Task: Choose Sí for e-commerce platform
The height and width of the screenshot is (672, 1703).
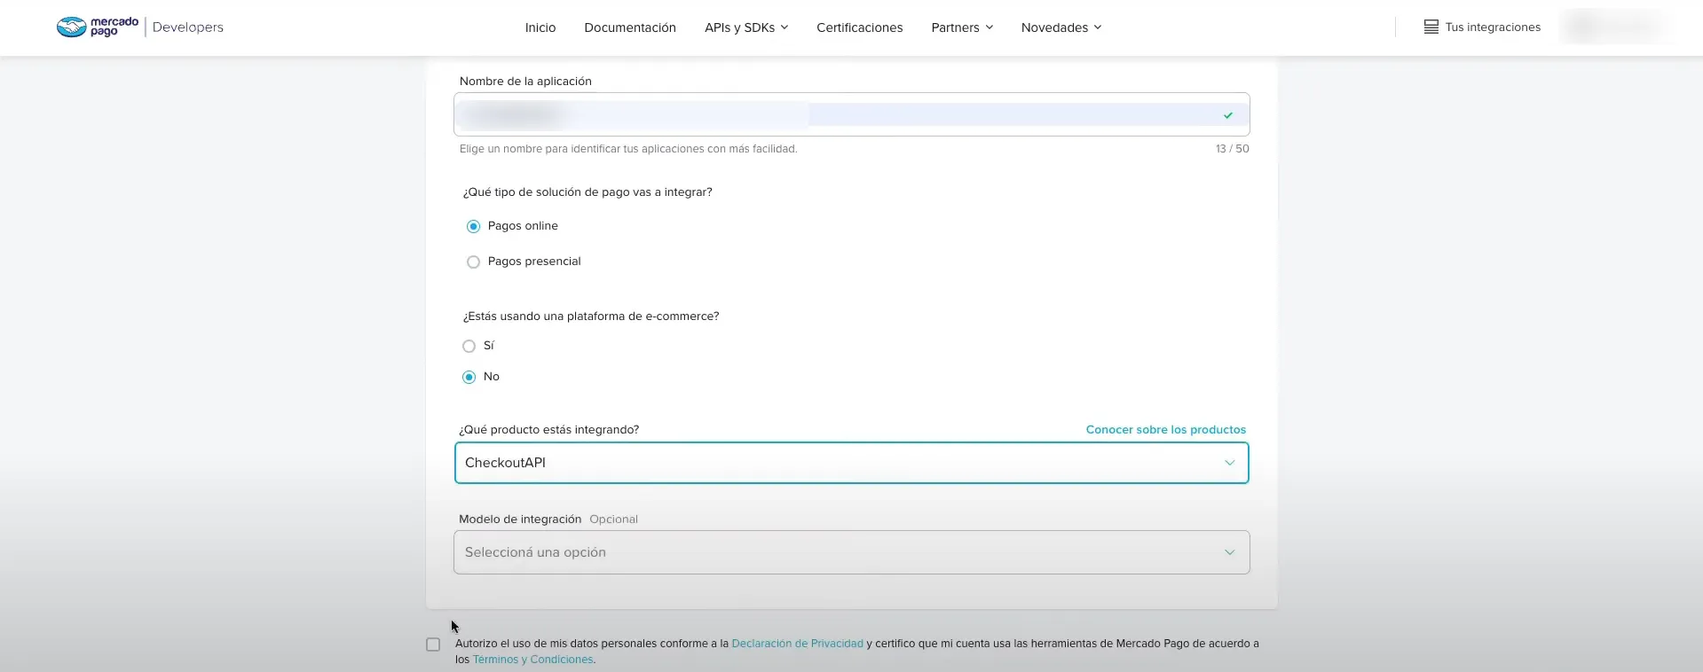Action: pyautogui.click(x=469, y=346)
